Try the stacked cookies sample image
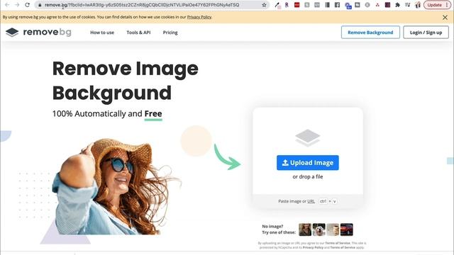 [333, 229]
